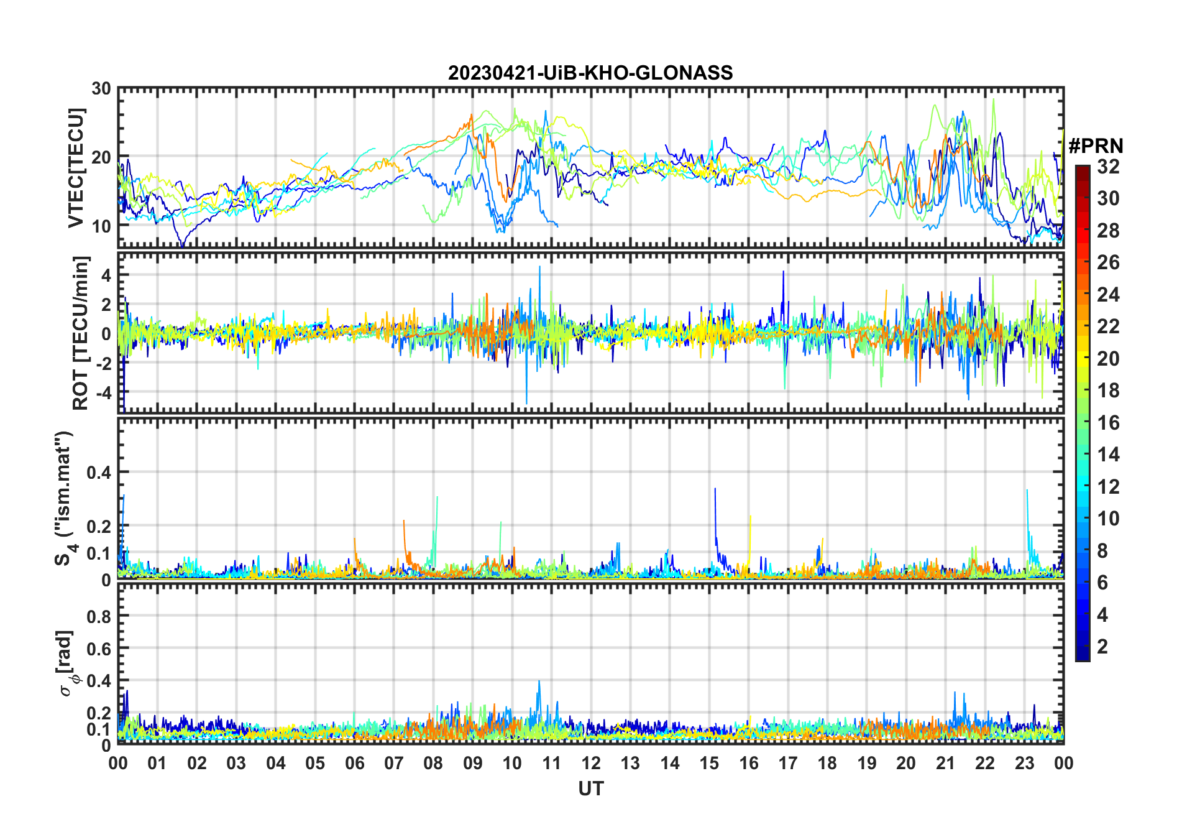Click x-axis tick label 15
The height and width of the screenshot is (827, 1182).
pyautogui.click(x=709, y=763)
